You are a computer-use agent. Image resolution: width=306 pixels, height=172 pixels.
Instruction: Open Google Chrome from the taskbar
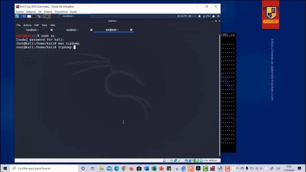pyautogui.click(x=124, y=168)
